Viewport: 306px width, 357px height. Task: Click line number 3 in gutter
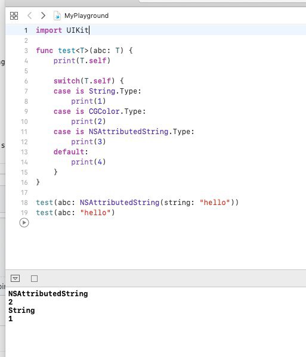pyautogui.click(x=26, y=51)
